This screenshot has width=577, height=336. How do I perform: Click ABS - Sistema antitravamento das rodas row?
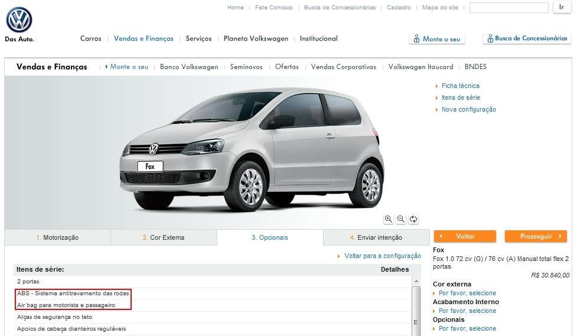point(213,293)
